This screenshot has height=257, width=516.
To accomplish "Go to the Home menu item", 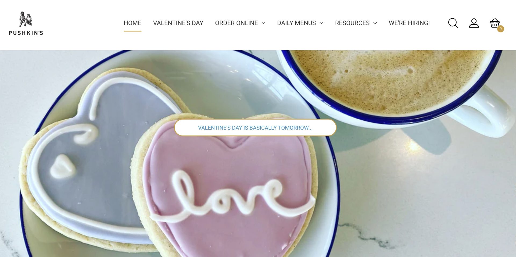I will click(x=132, y=23).
